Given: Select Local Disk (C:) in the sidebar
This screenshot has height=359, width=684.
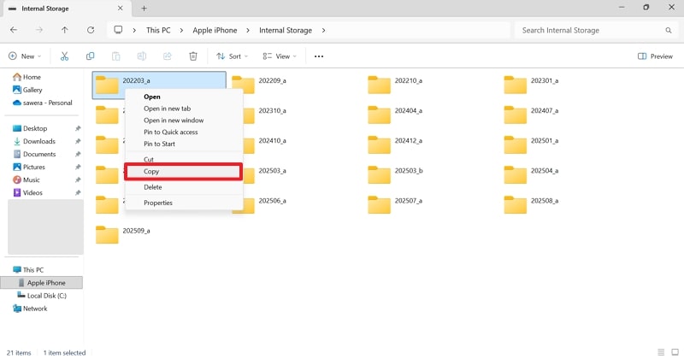Looking at the screenshot, I should 41,295.
